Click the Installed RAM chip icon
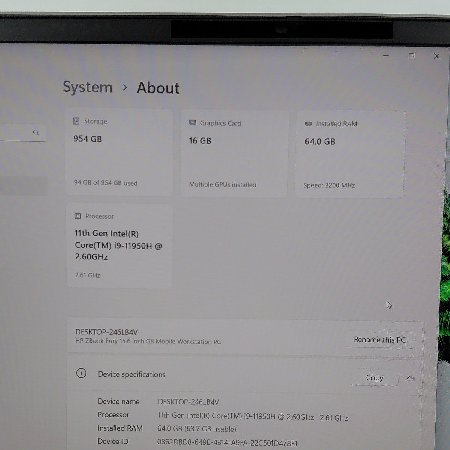Image resolution: width=450 pixels, height=450 pixels. point(308,124)
